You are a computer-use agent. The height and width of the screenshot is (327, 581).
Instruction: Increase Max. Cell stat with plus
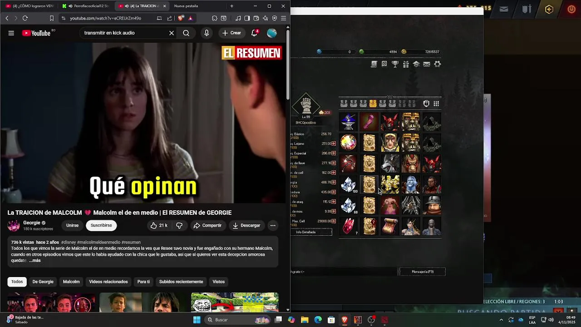(334, 221)
